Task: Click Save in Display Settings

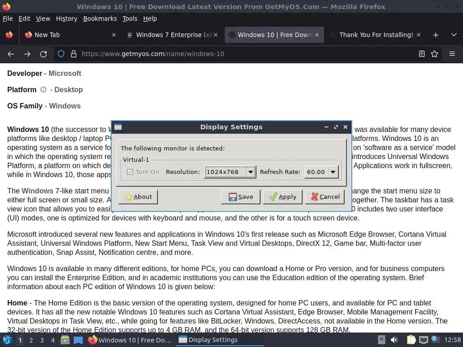Action: coord(241,197)
